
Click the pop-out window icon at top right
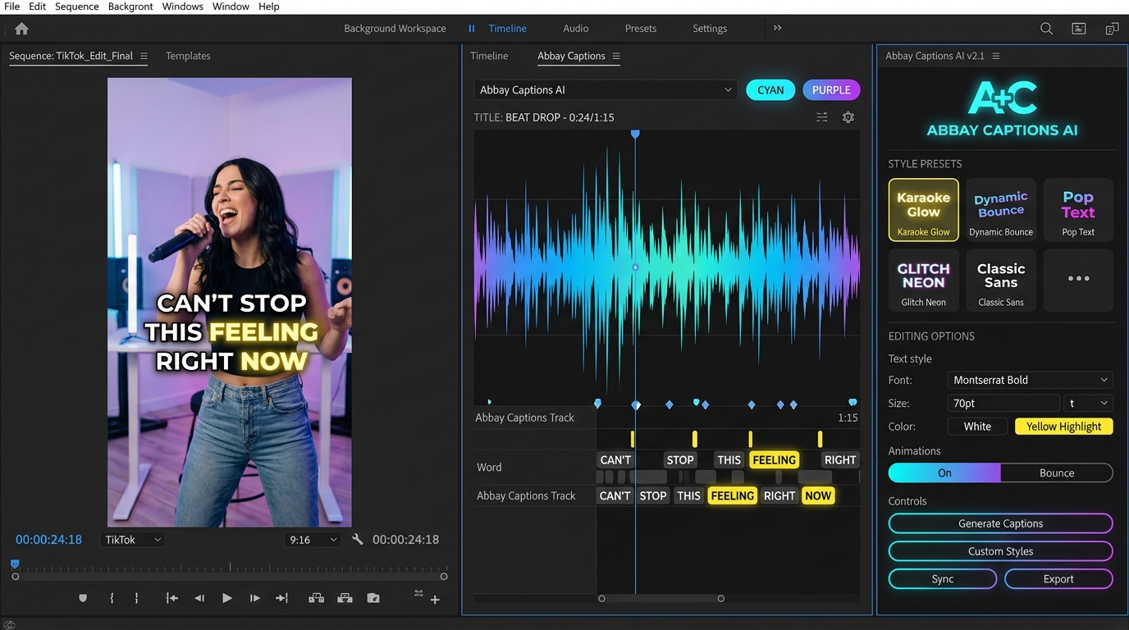1112,29
